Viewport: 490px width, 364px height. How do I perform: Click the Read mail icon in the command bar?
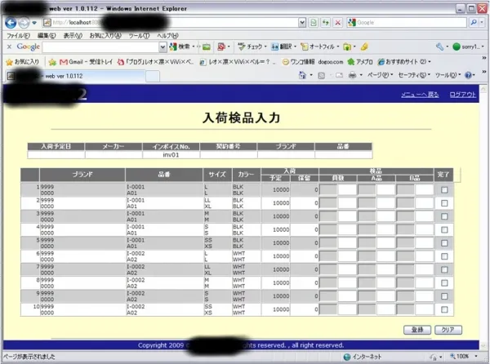click(339, 75)
